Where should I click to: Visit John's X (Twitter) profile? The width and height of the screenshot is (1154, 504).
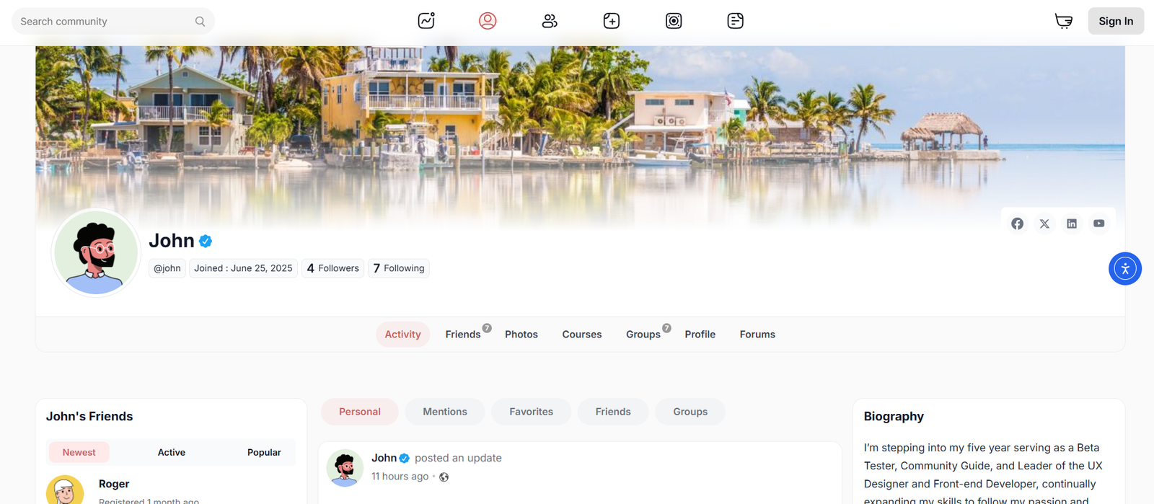click(x=1044, y=224)
